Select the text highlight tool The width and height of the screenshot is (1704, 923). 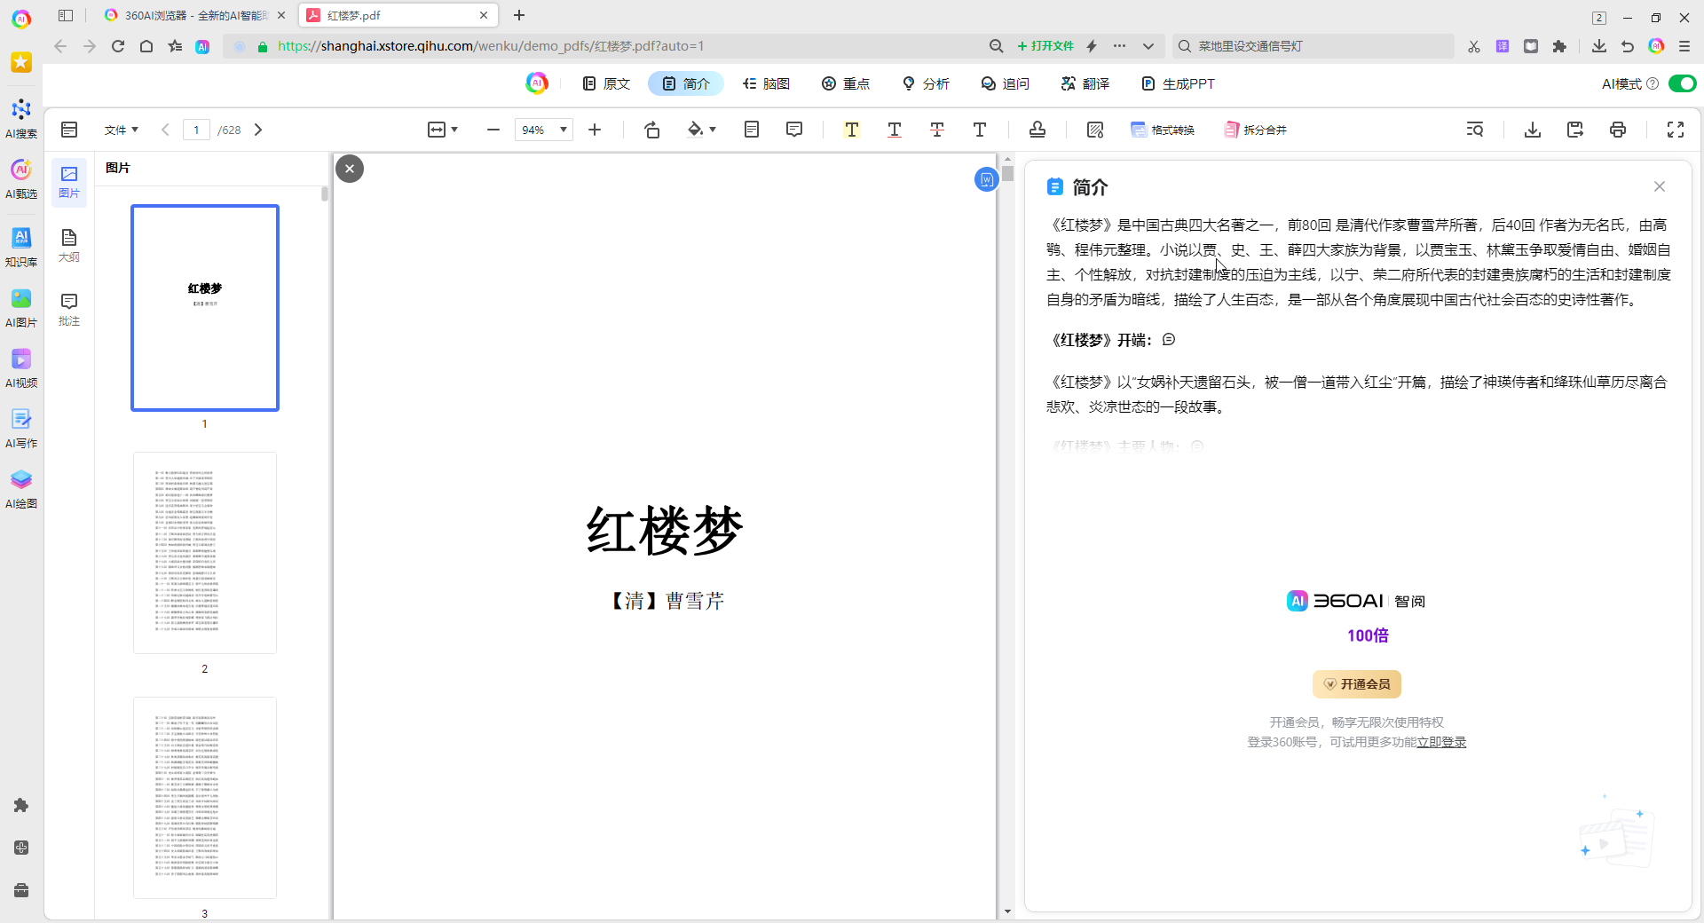pyautogui.click(x=851, y=130)
